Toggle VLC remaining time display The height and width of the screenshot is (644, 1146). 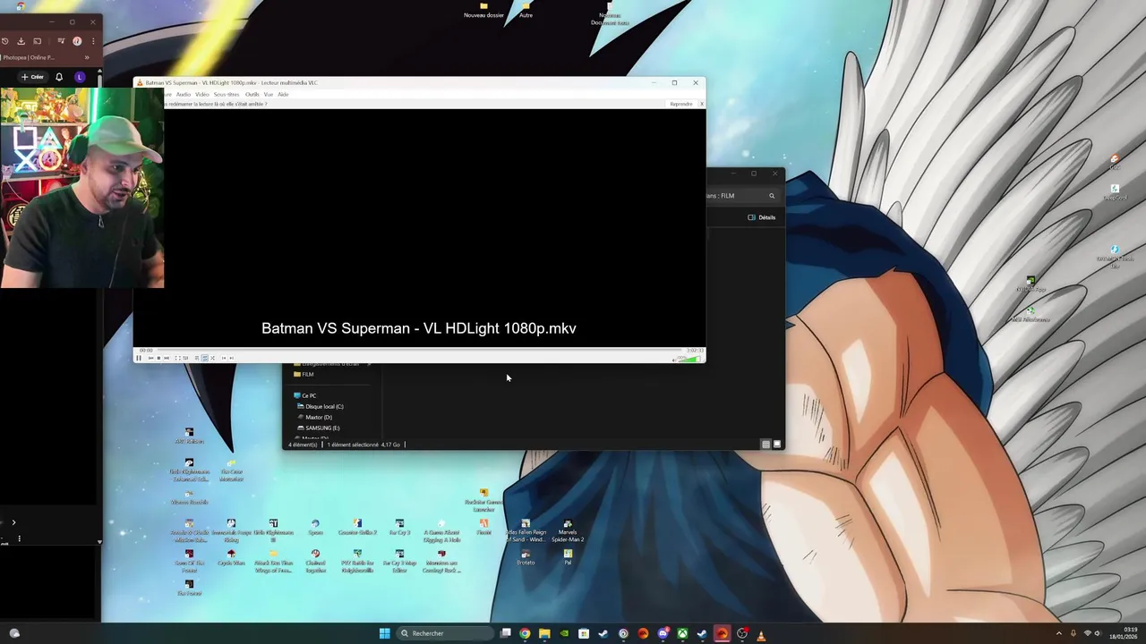[x=694, y=350]
